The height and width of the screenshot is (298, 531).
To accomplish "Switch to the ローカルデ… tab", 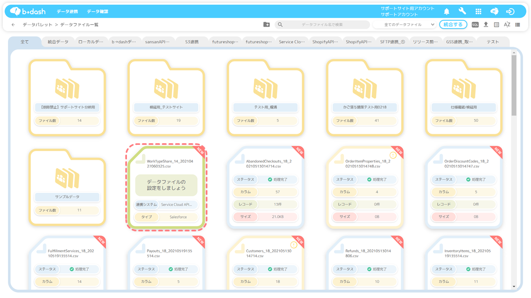I will tap(91, 42).
